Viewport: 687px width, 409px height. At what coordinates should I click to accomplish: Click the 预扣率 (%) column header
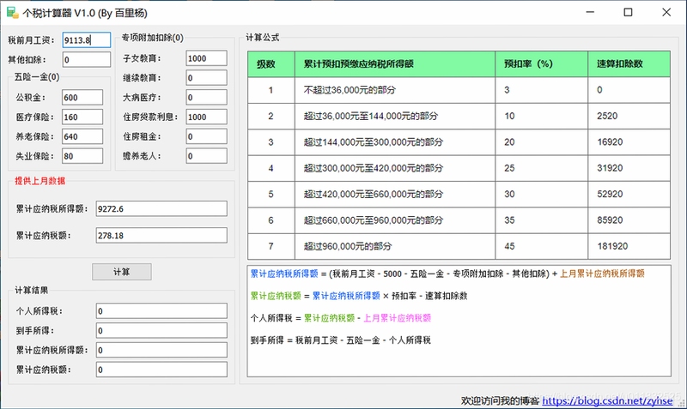pyautogui.click(x=542, y=63)
